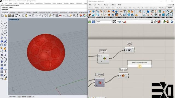Click the Print icon in Rhino toolbar
Viewport: 175px width, 98px height.
[x=13, y=16]
